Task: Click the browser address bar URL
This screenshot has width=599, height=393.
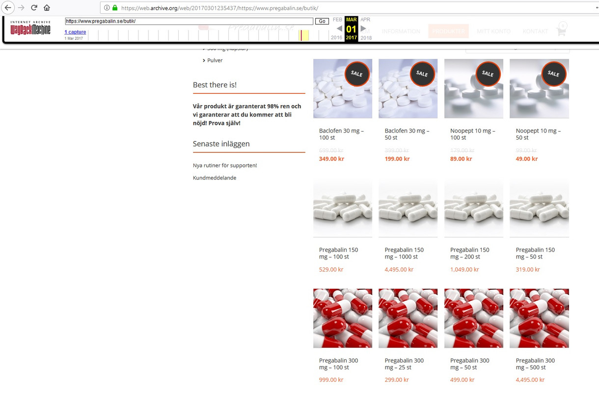Action: 219,8
